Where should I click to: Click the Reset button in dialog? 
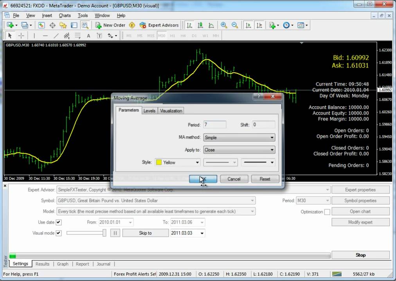click(265, 179)
